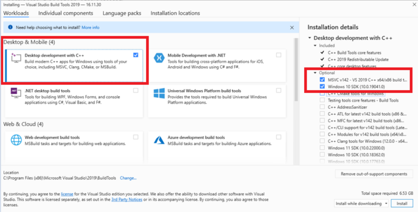Collapse the Included components section

(315, 46)
